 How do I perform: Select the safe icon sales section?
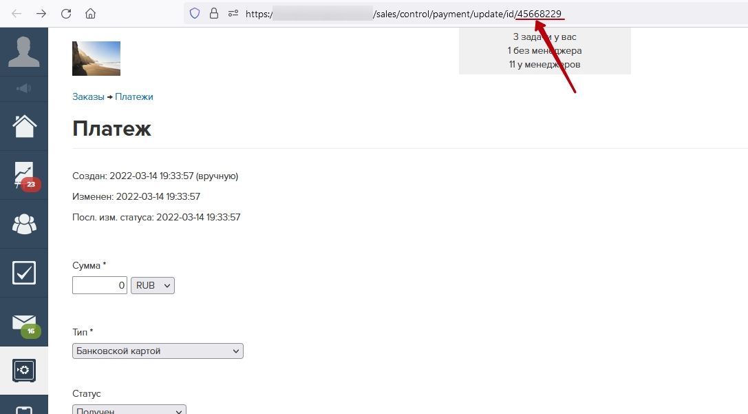coord(23,371)
